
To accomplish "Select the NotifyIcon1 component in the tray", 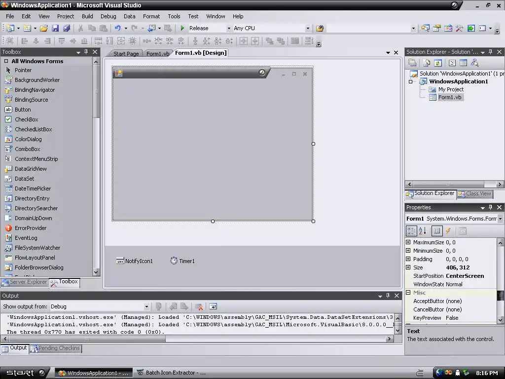I will tap(134, 261).
